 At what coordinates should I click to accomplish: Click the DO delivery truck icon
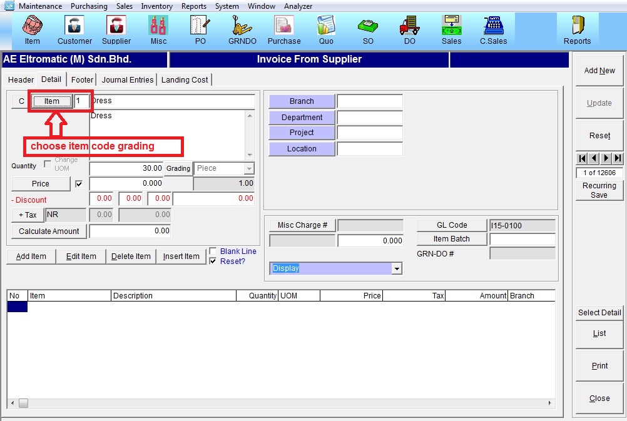point(409,29)
